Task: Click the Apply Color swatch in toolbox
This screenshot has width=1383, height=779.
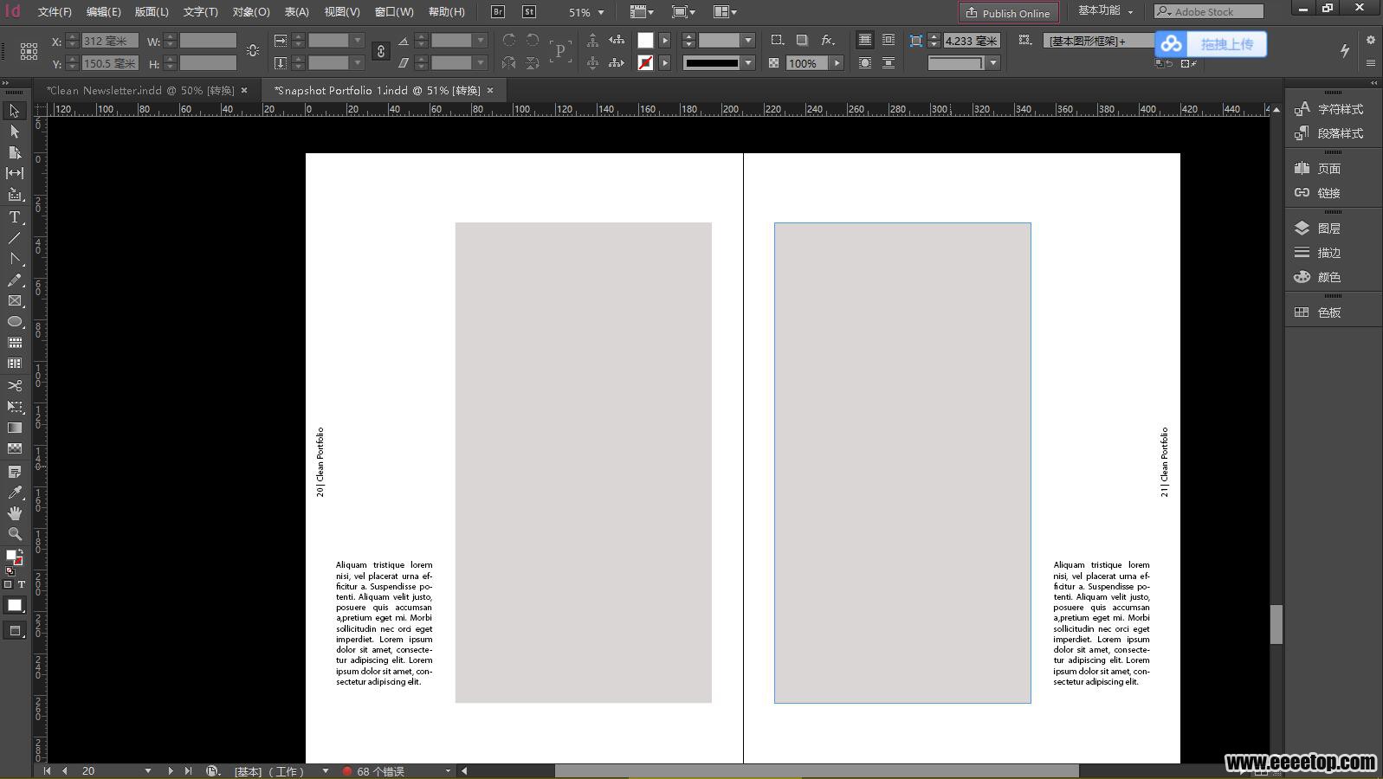Action: click(15, 606)
